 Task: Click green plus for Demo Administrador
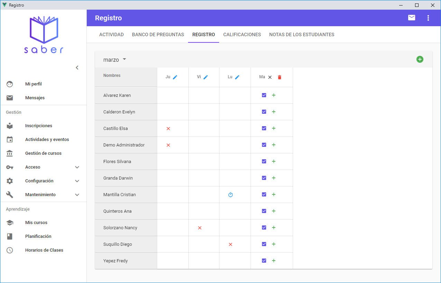[x=274, y=145]
